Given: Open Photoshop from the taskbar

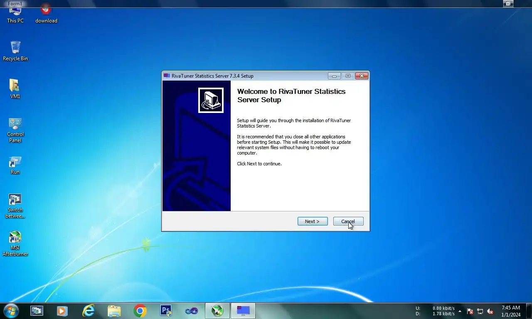Looking at the screenshot, I should point(166,311).
